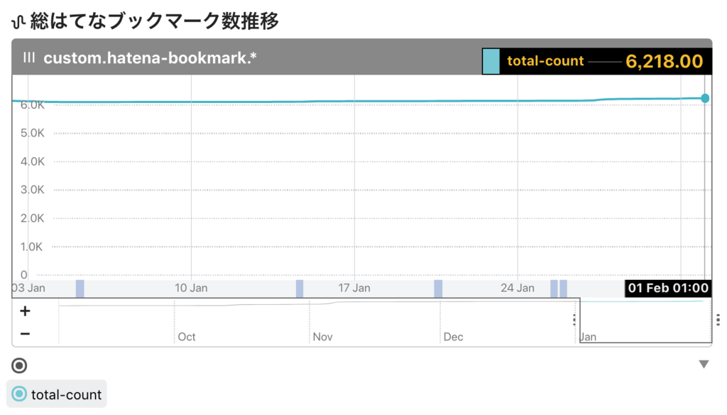Screen dimensions: 727x415
Task: Zoom in with the plus button
Action: pos(25,311)
